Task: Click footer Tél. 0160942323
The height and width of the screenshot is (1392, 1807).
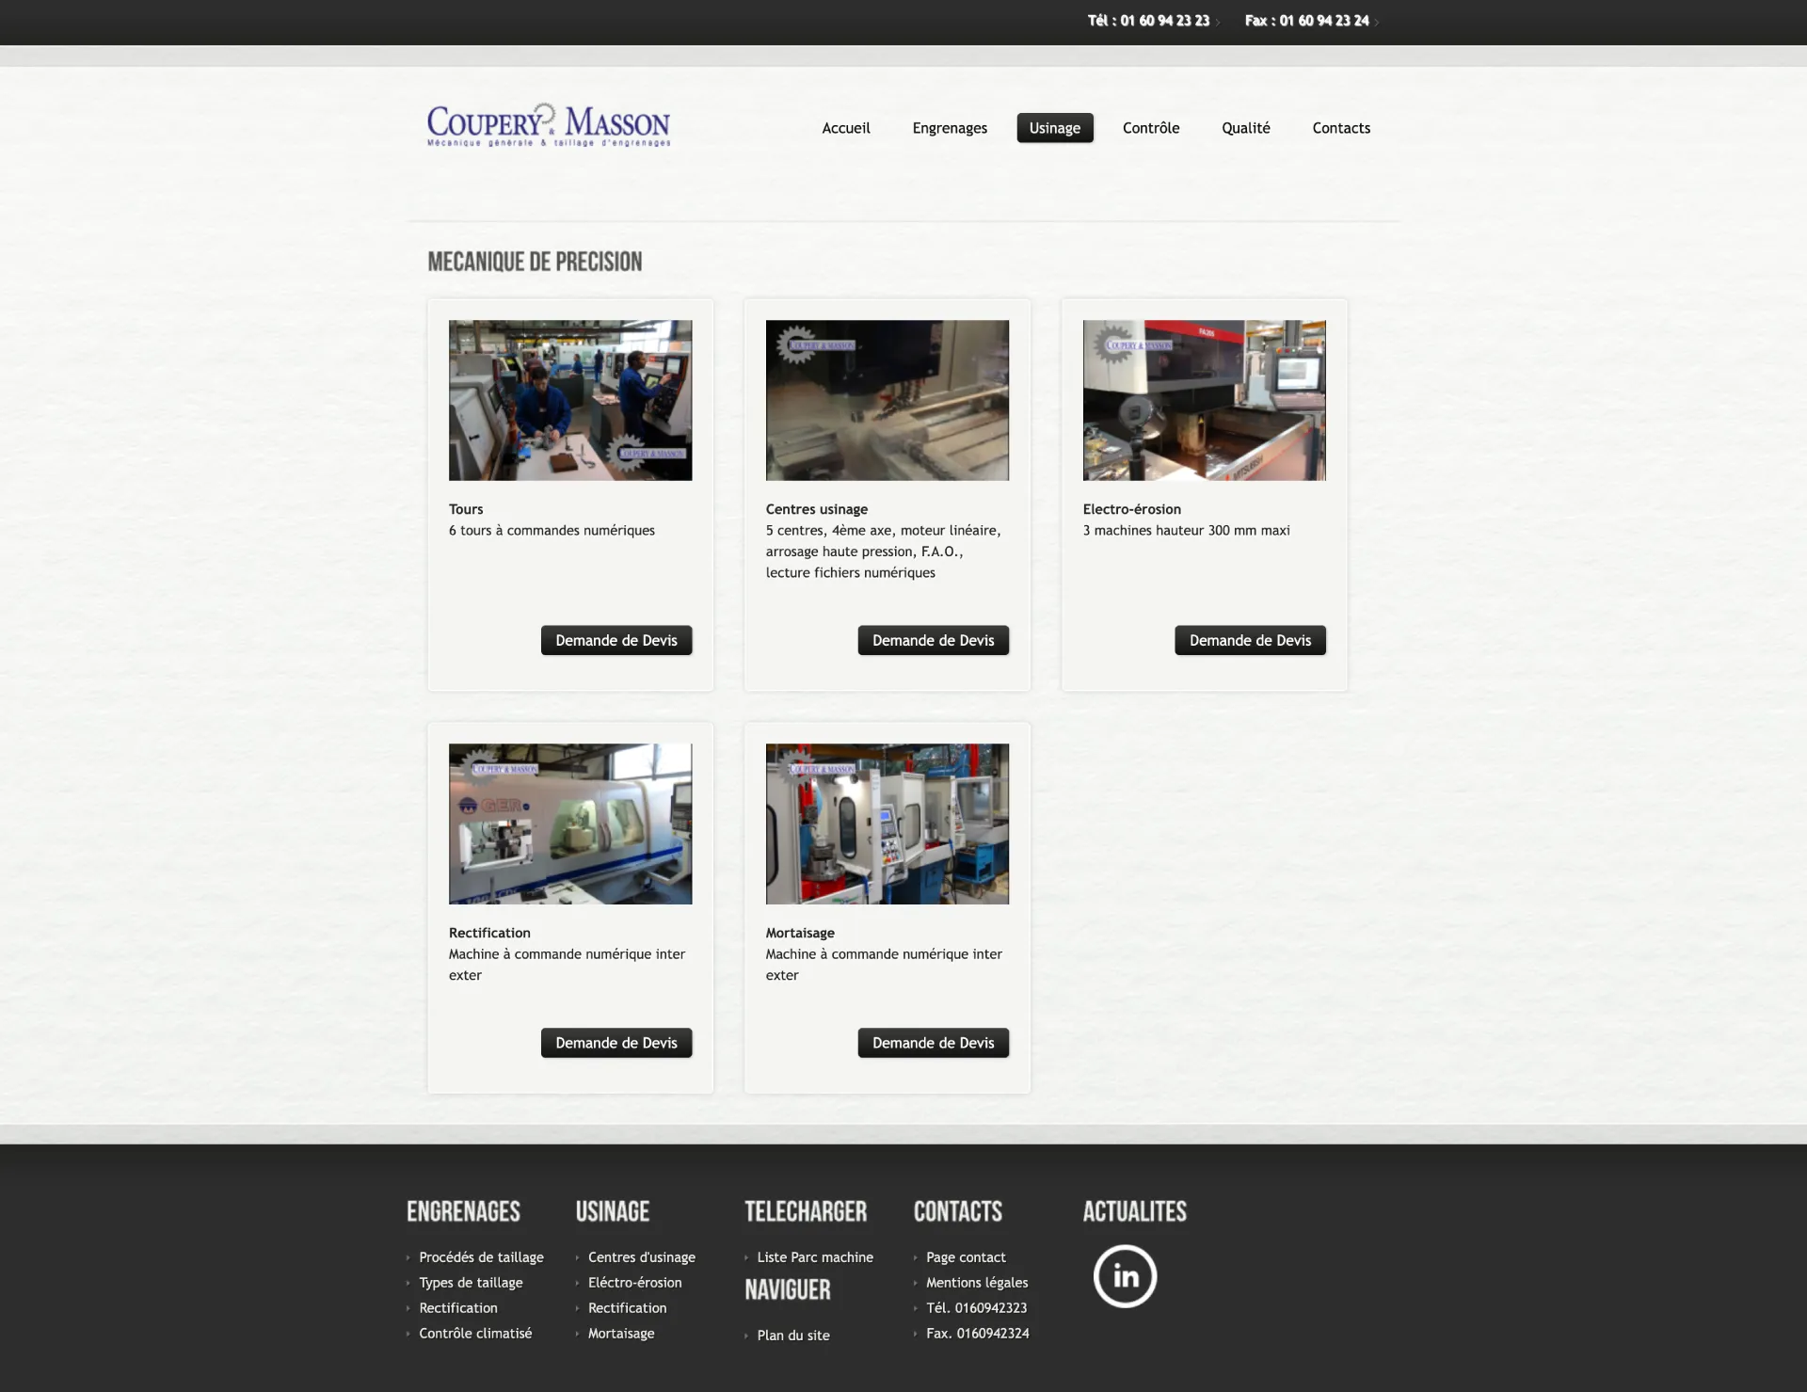Action: coord(976,1308)
